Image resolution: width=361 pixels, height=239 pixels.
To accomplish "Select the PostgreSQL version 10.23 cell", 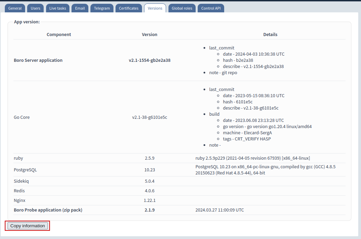I will click(150, 170).
